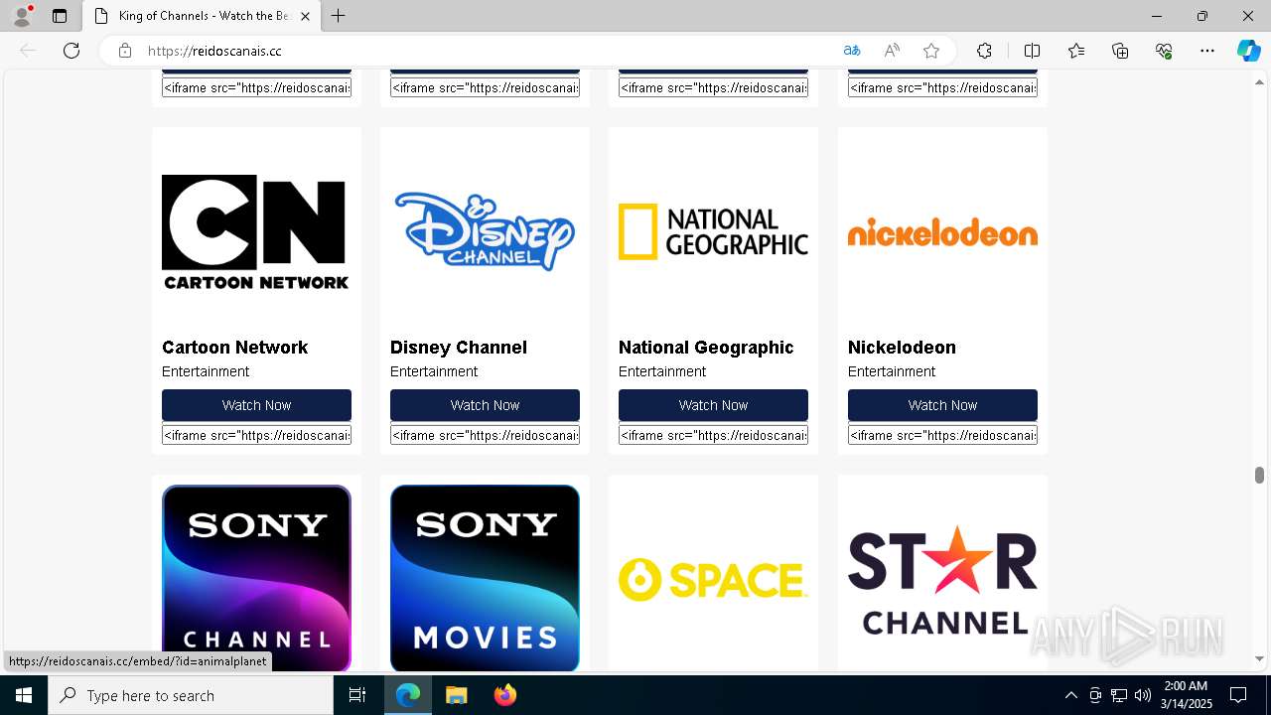Open Browser essentials
The height and width of the screenshot is (715, 1271).
[x=1164, y=51]
